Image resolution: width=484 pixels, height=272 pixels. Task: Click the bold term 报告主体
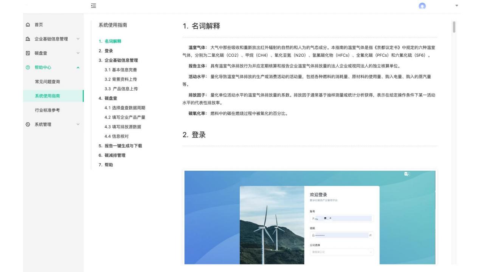198,66
